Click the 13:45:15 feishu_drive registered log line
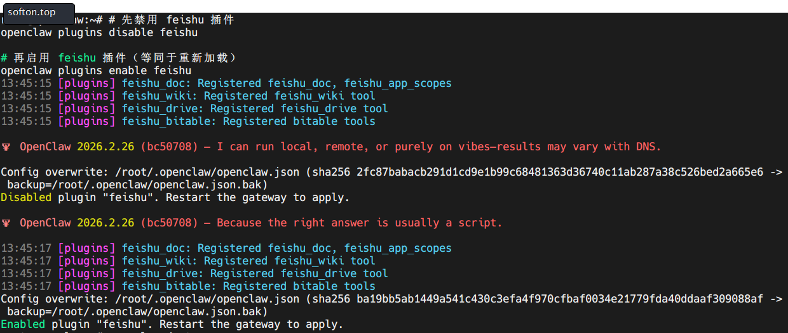The width and height of the screenshot is (788, 333). (x=194, y=108)
